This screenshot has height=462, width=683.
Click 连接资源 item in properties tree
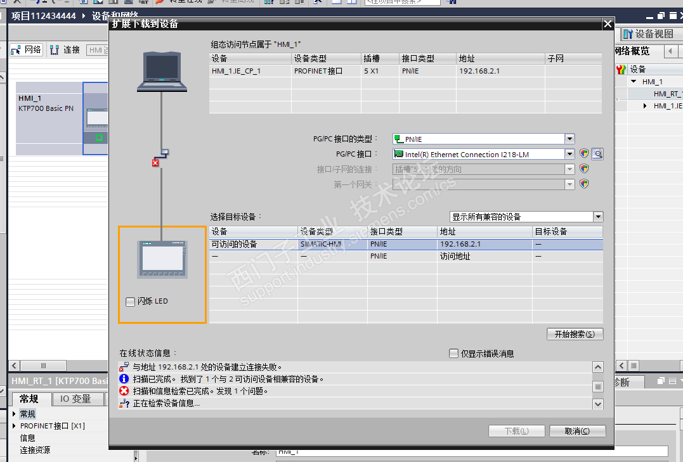[x=35, y=450]
